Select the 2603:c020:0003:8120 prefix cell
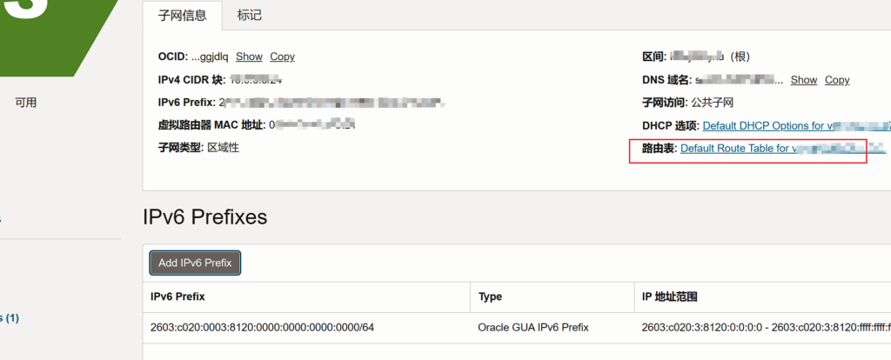This screenshot has width=891, height=360. tap(262, 328)
